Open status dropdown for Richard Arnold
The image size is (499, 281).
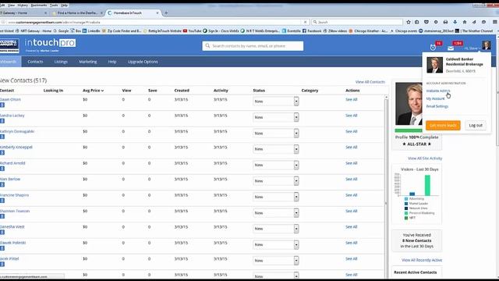point(276,165)
